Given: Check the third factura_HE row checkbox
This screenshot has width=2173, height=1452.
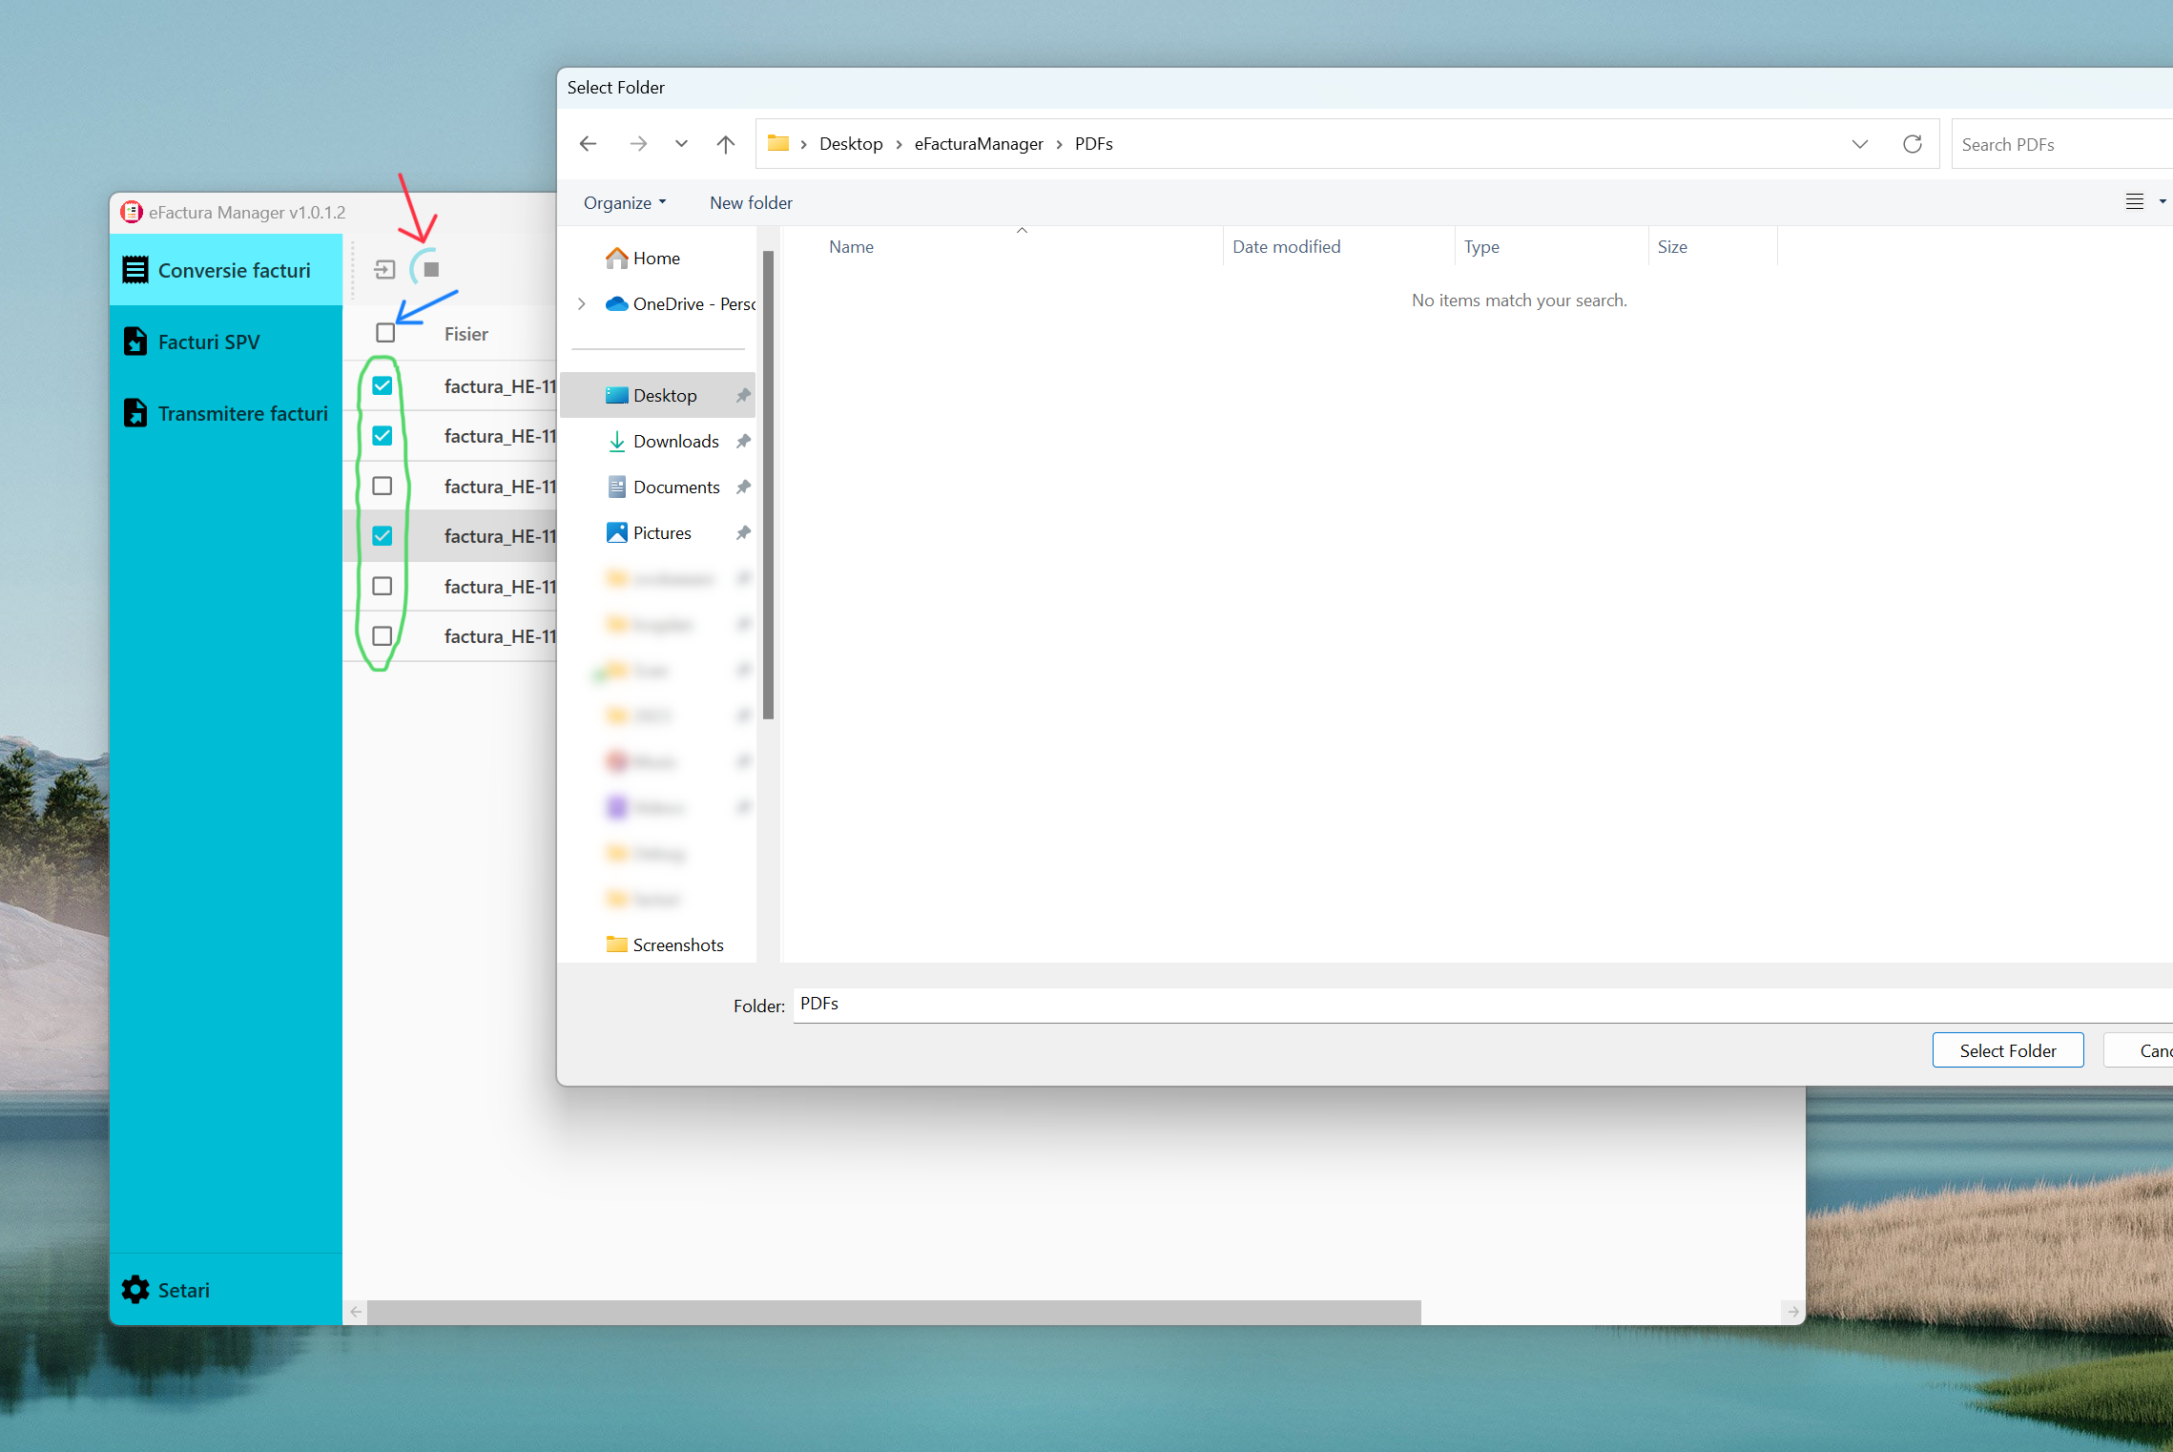Looking at the screenshot, I should click(x=383, y=486).
